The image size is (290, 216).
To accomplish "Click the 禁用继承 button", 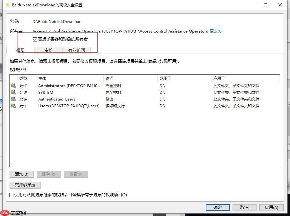I will click(25, 185).
